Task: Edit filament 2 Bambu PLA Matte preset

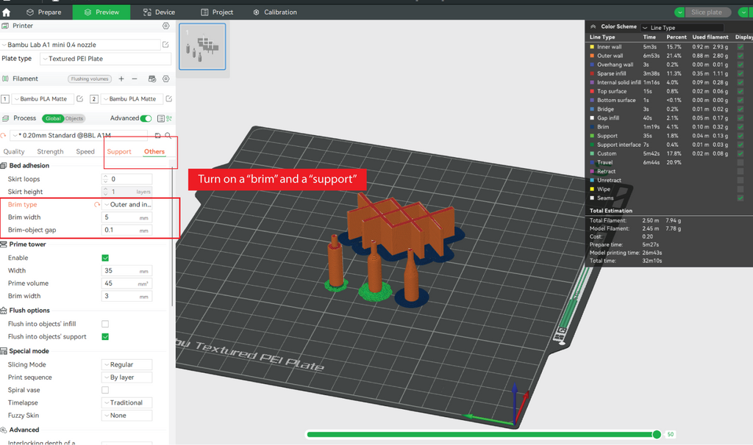Action: click(168, 99)
